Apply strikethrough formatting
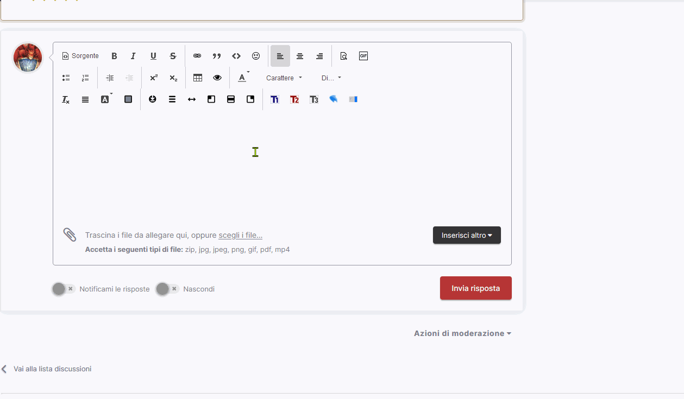 [173, 56]
